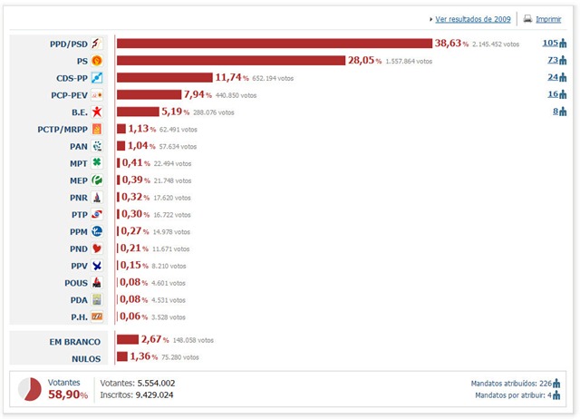Click the 0,41% MPT percentage value
The height and width of the screenshot is (419, 580).
[x=136, y=163]
